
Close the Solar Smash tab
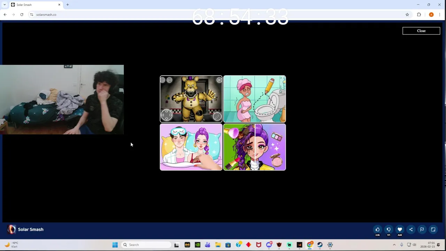click(x=59, y=5)
